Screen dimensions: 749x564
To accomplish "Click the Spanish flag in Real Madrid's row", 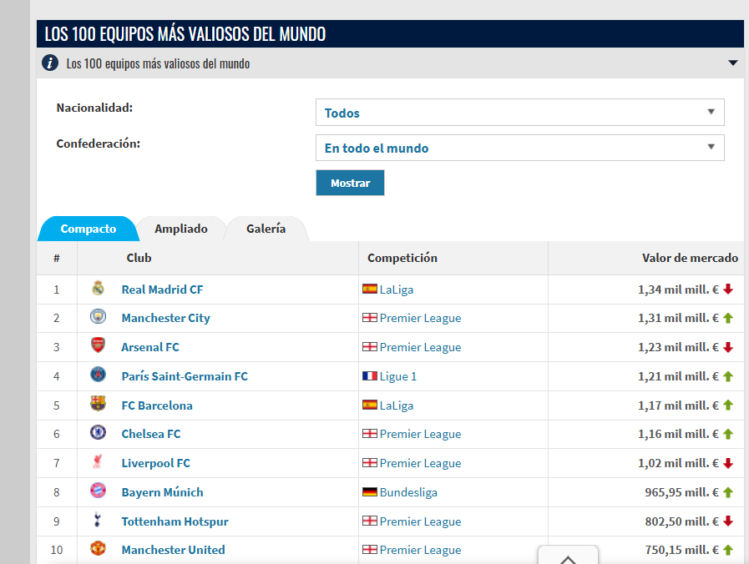I will 370,289.
